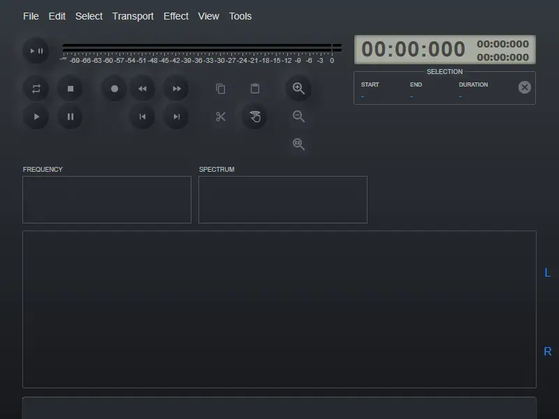Open the View menu
The image size is (559, 419).
(208, 16)
